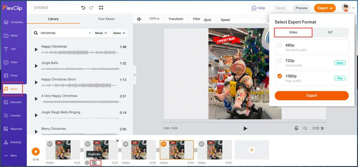The image size is (358, 167).
Task: Play the Happy Christmas track
Action: point(36,49)
